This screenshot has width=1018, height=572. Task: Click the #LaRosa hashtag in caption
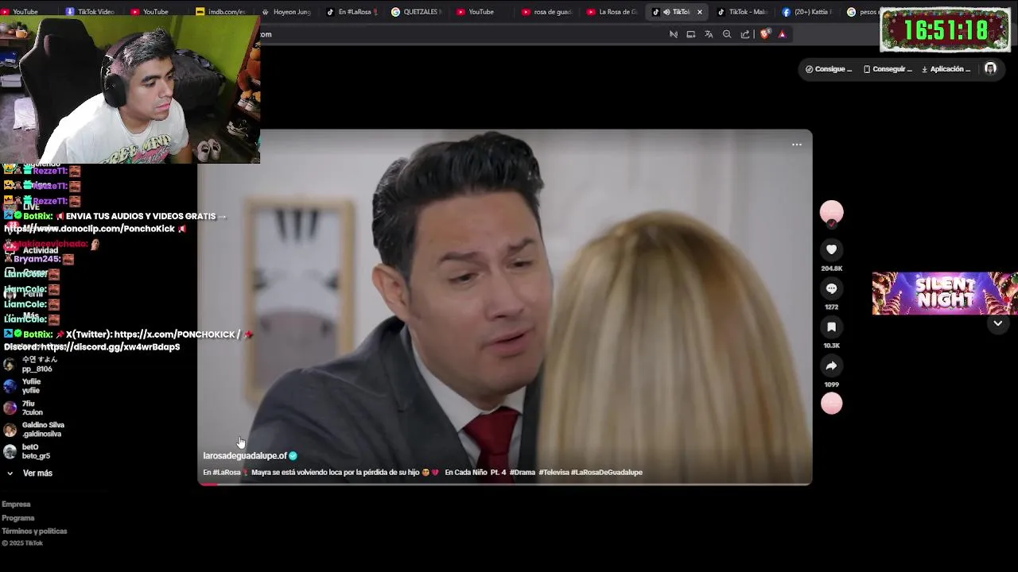click(x=227, y=473)
